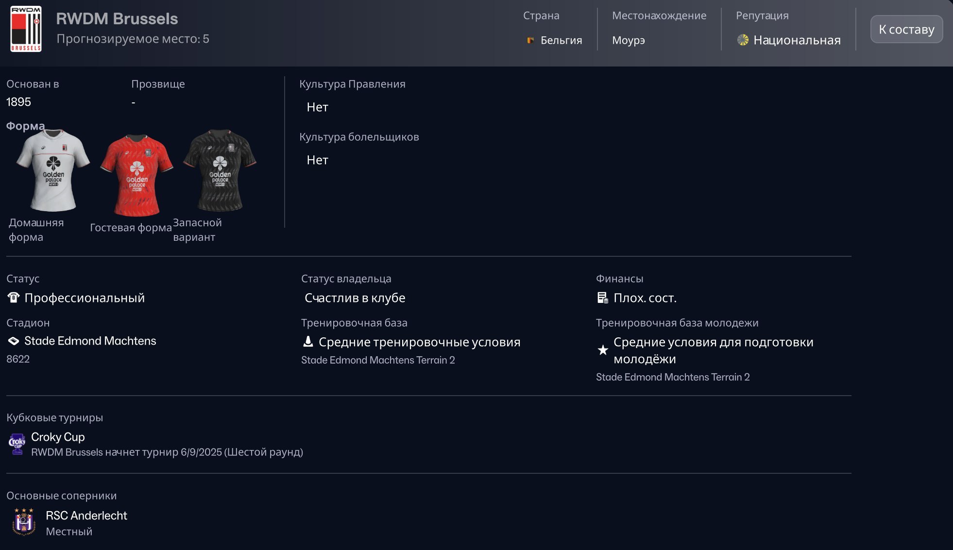Screen dimensions: 953x550
Task: Open RSC Anderlecht rival club link
Action: pyautogui.click(x=86, y=516)
